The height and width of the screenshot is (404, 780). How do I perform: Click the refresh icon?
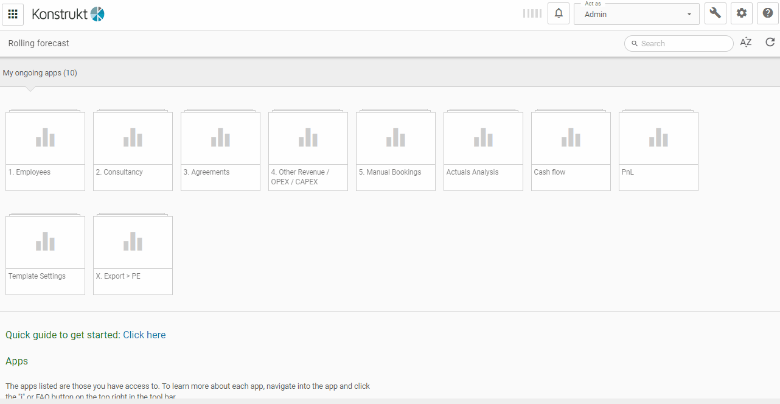[x=770, y=43]
